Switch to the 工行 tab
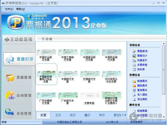The image size is (167, 125). click(58, 115)
